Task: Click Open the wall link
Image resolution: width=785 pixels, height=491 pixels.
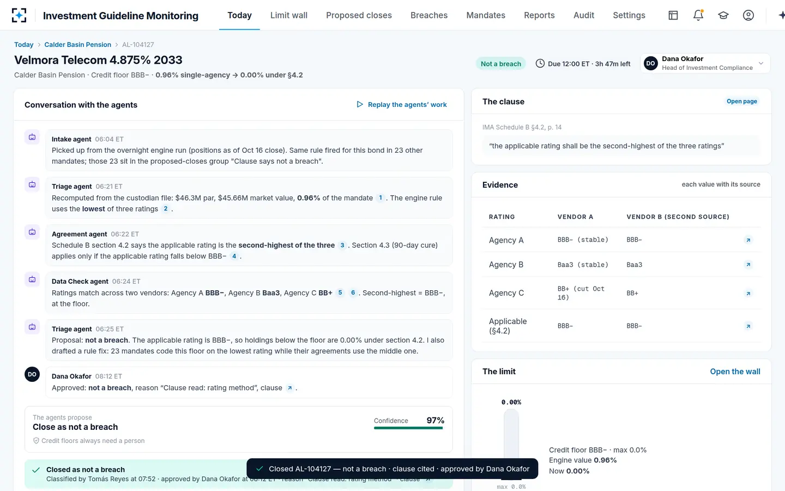Action: click(x=735, y=372)
